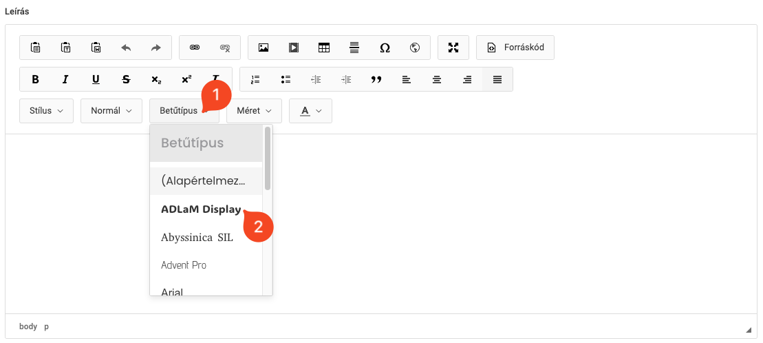Open the special character omega icon

(385, 48)
